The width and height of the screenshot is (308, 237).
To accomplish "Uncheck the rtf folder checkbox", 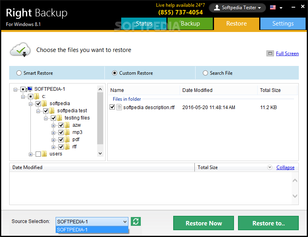I will click(x=61, y=147).
